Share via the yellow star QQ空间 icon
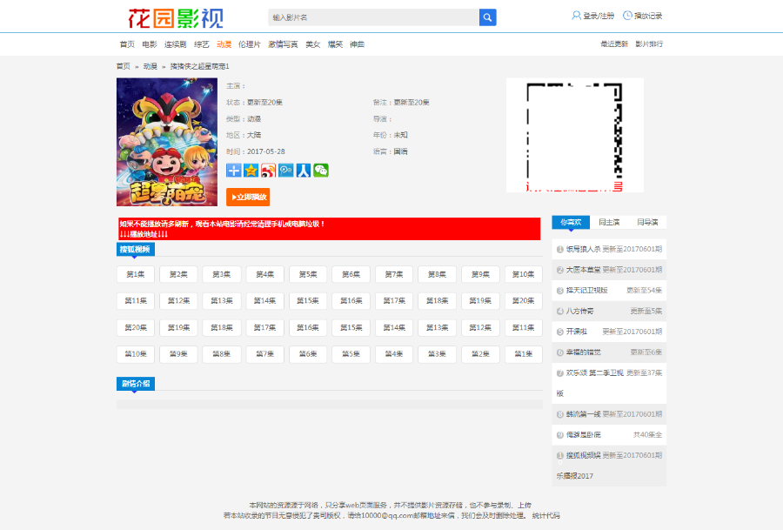The image size is (783, 530). 251,171
